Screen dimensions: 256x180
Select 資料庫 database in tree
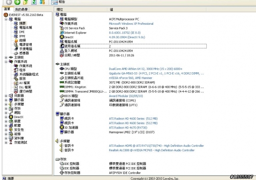click(x=19, y=138)
